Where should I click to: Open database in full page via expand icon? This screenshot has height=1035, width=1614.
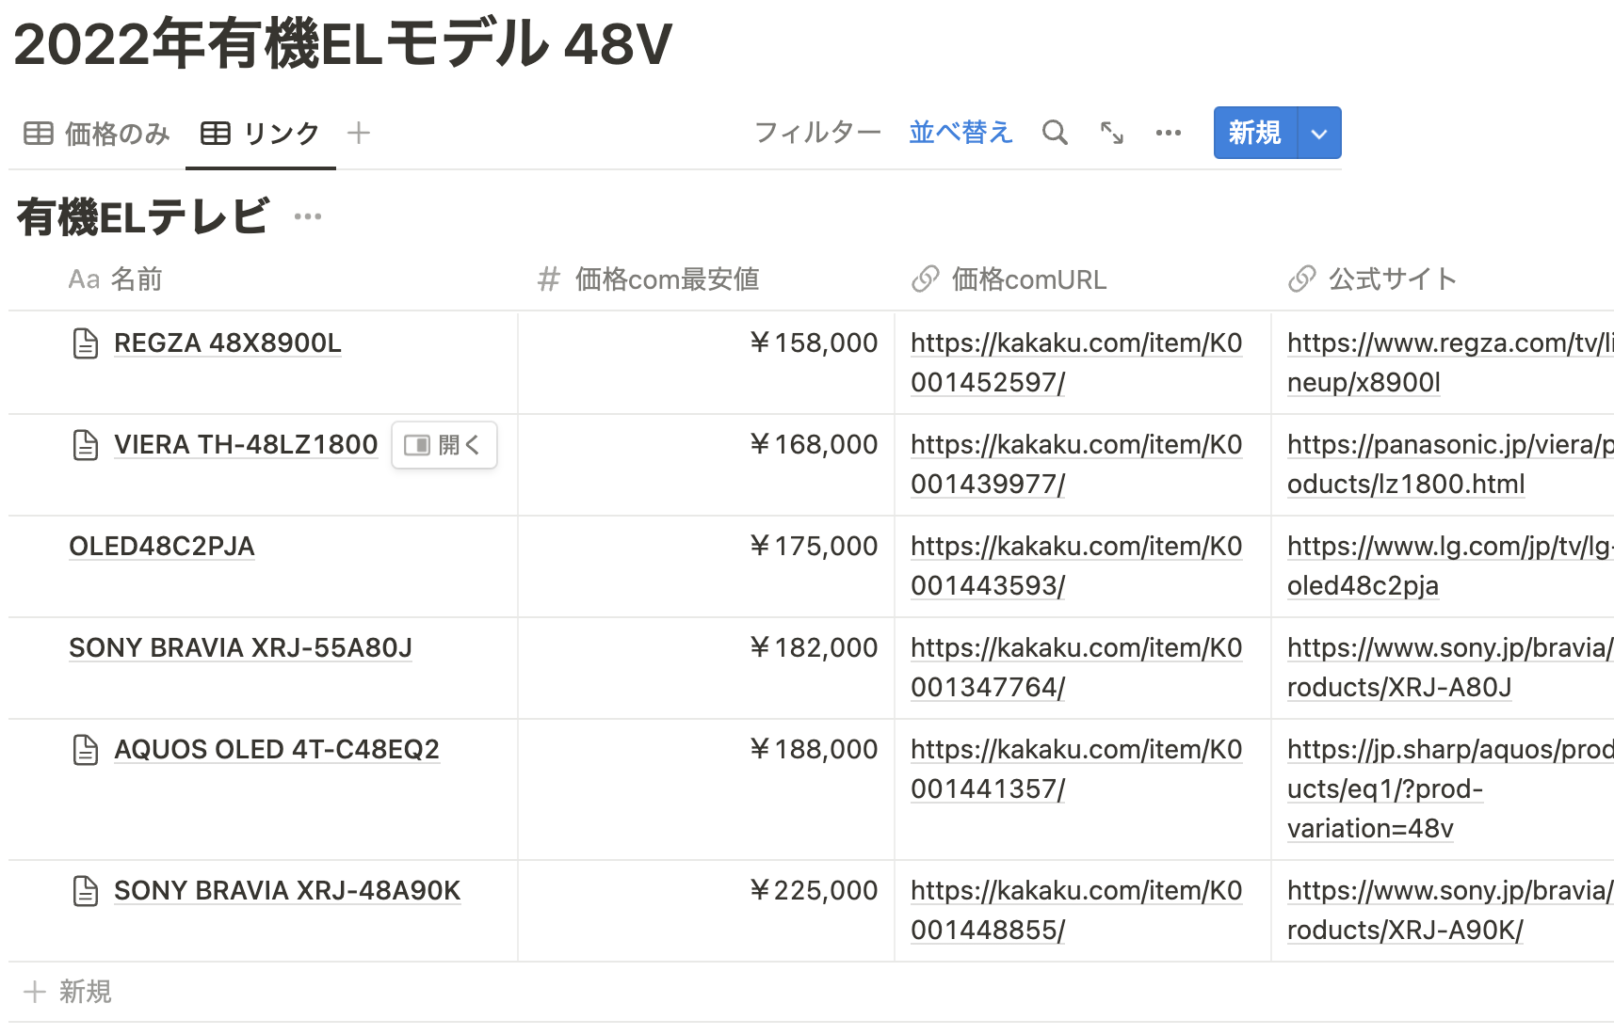point(1111,133)
